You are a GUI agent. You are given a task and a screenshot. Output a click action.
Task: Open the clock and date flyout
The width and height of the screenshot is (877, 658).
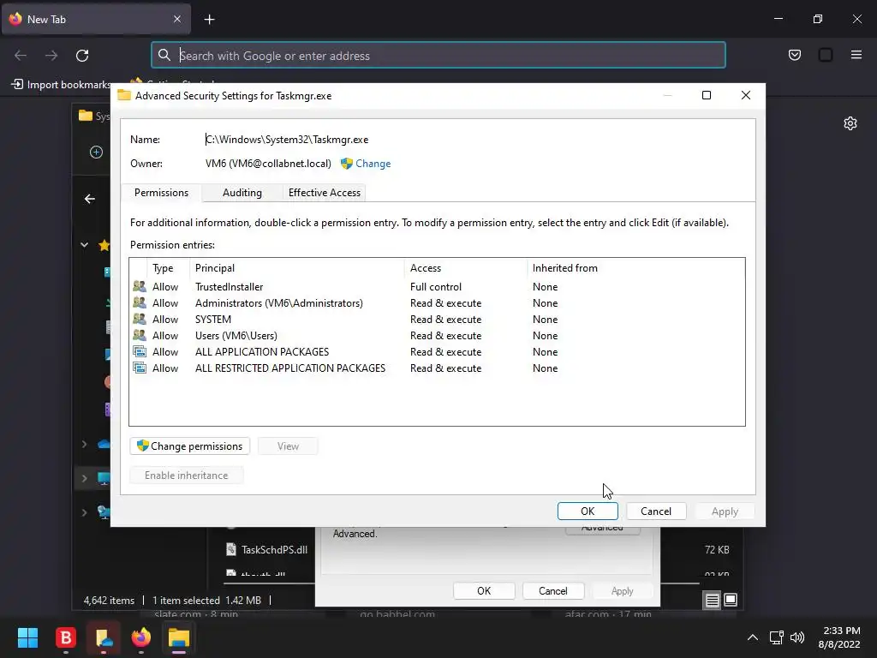[x=839, y=637]
